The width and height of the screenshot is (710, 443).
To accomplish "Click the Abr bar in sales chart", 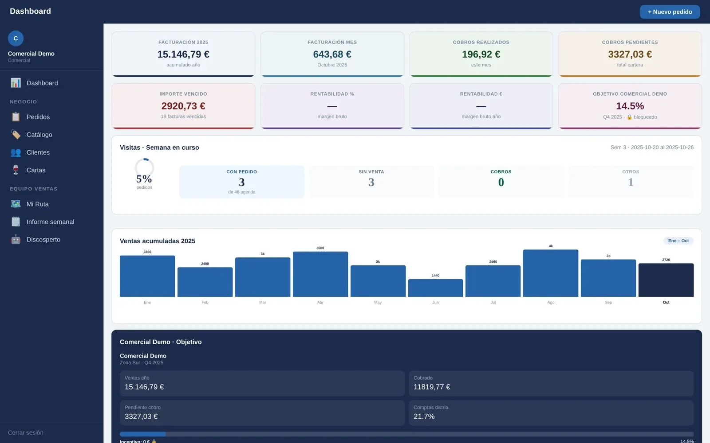I will click(320, 274).
